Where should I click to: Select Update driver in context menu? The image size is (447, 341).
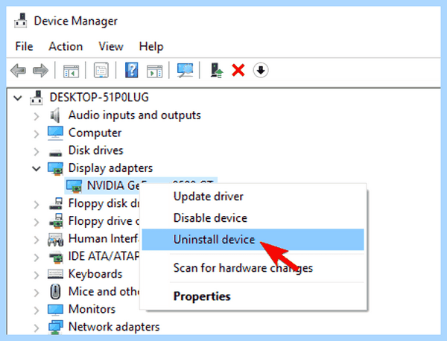(209, 197)
